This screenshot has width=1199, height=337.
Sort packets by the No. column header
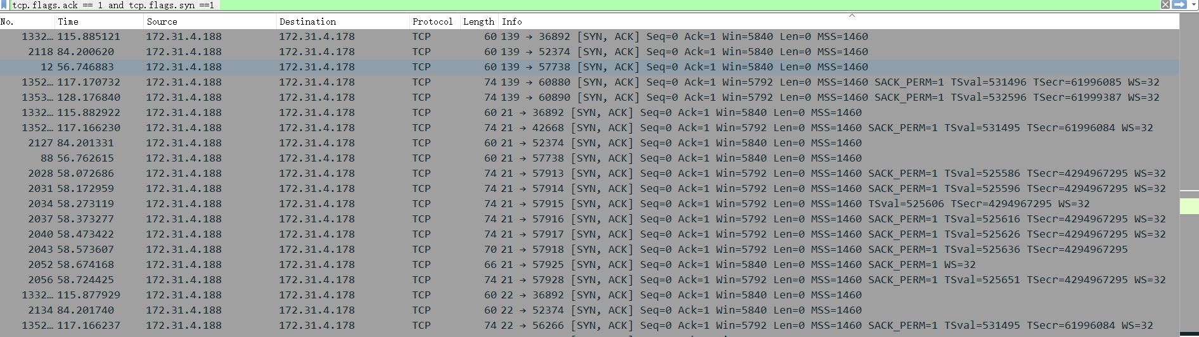pyautogui.click(x=27, y=22)
